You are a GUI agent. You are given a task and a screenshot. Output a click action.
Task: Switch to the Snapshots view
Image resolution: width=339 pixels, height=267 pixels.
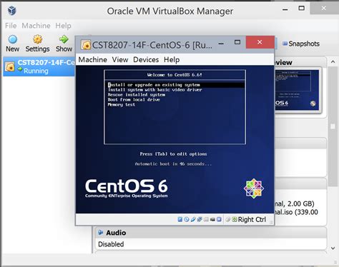point(301,44)
